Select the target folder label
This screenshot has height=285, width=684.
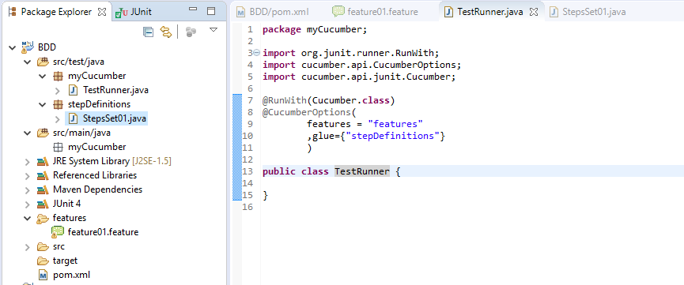65,261
